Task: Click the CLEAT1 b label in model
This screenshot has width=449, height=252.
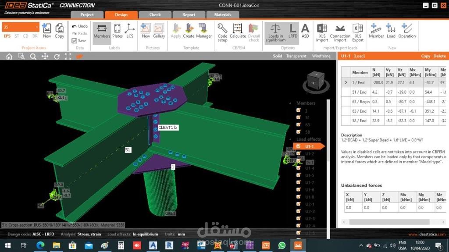Action: pyautogui.click(x=167, y=128)
